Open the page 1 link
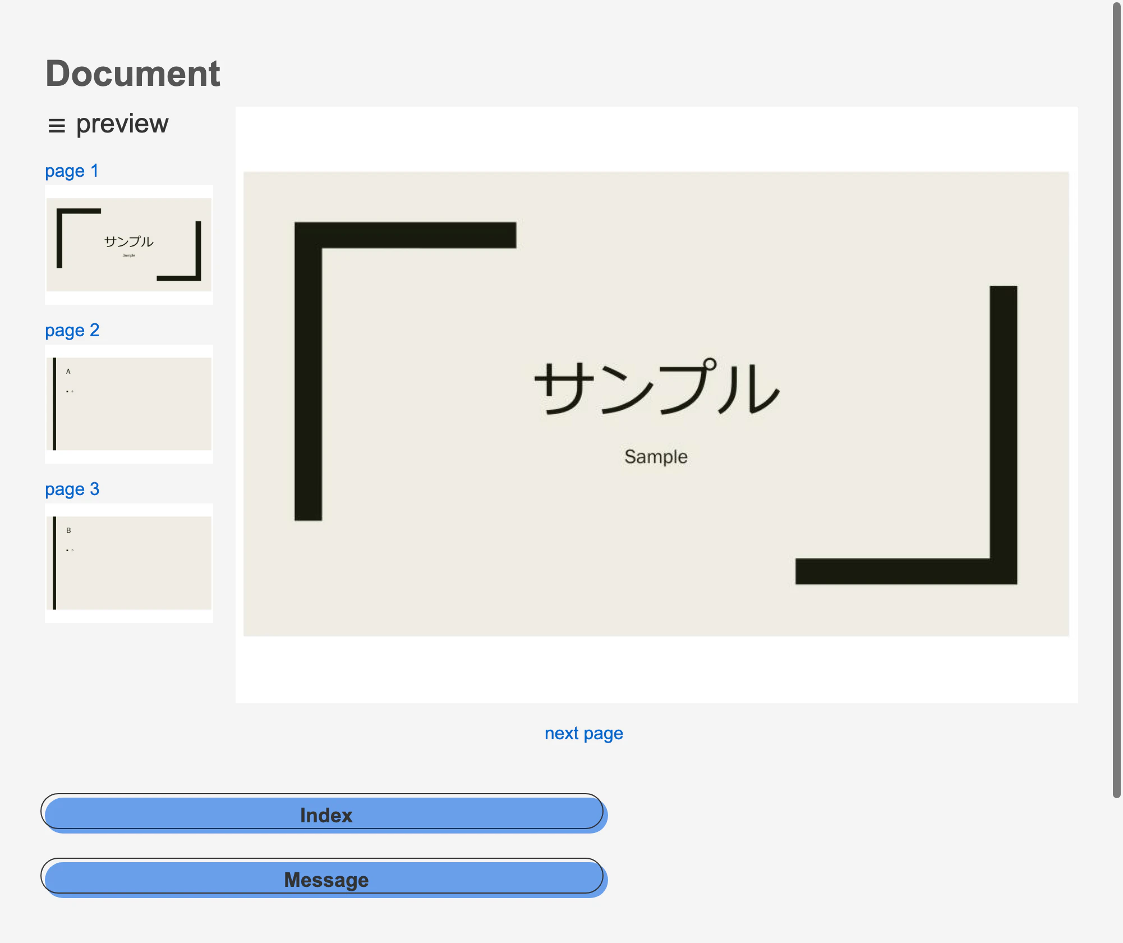The width and height of the screenshot is (1123, 943). 72,171
